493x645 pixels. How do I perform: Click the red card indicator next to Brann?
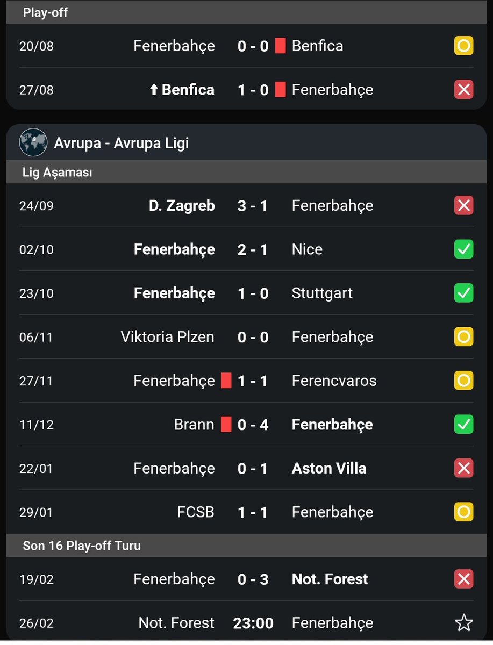point(226,425)
